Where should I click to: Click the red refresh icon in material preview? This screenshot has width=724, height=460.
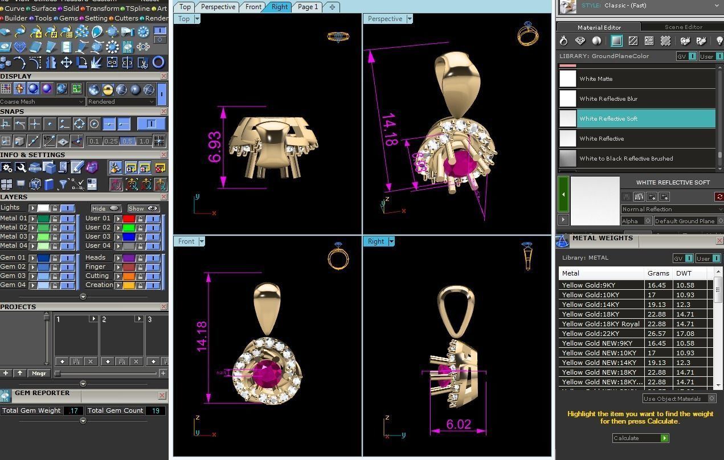[719, 196]
